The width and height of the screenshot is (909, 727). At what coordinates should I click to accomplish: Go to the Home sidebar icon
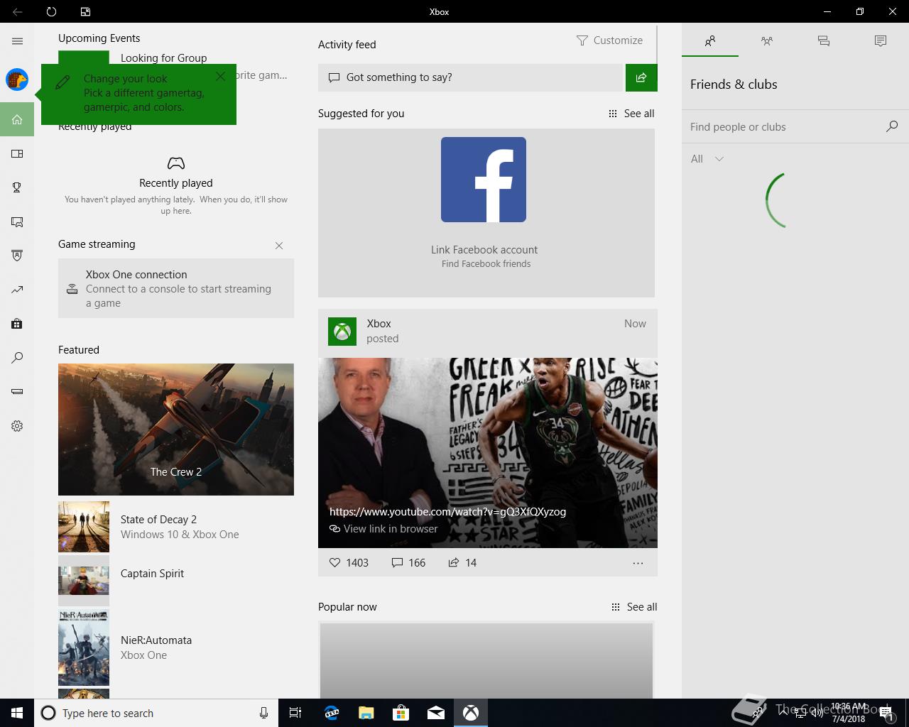[17, 119]
